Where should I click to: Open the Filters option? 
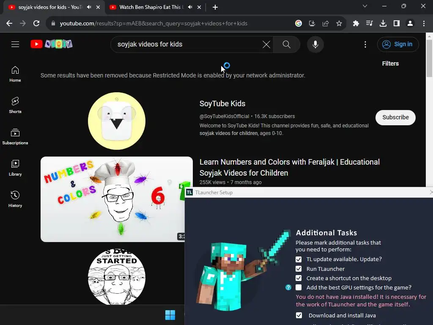coord(390,63)
